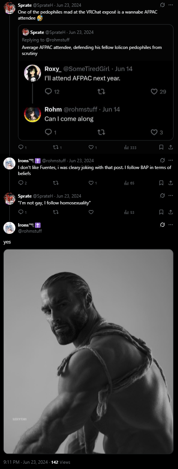Open Sprate's profile avatar at top
The width and height of the screenshot is (178, 469).
click(9, 8)
